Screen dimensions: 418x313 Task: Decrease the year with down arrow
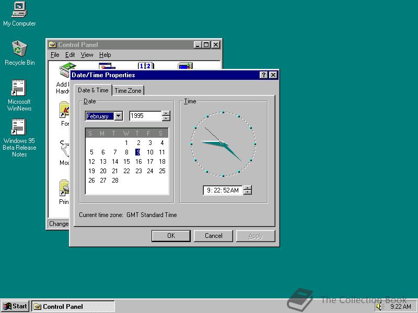[x=166, y=118]
